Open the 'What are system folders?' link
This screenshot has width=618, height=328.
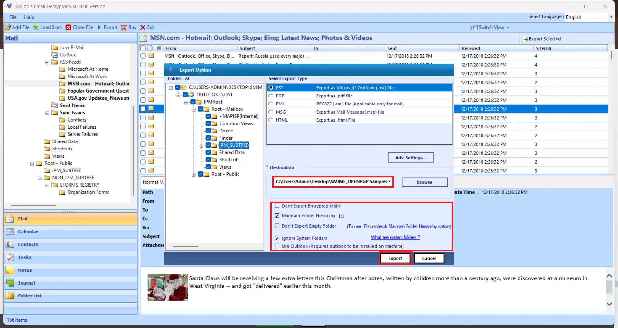(x=395, y=237)
